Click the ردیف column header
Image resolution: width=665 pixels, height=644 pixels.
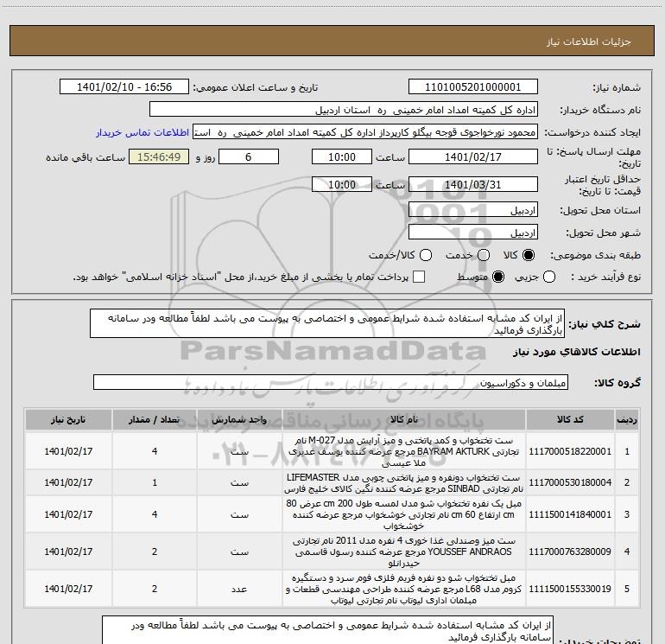point(627,420)
